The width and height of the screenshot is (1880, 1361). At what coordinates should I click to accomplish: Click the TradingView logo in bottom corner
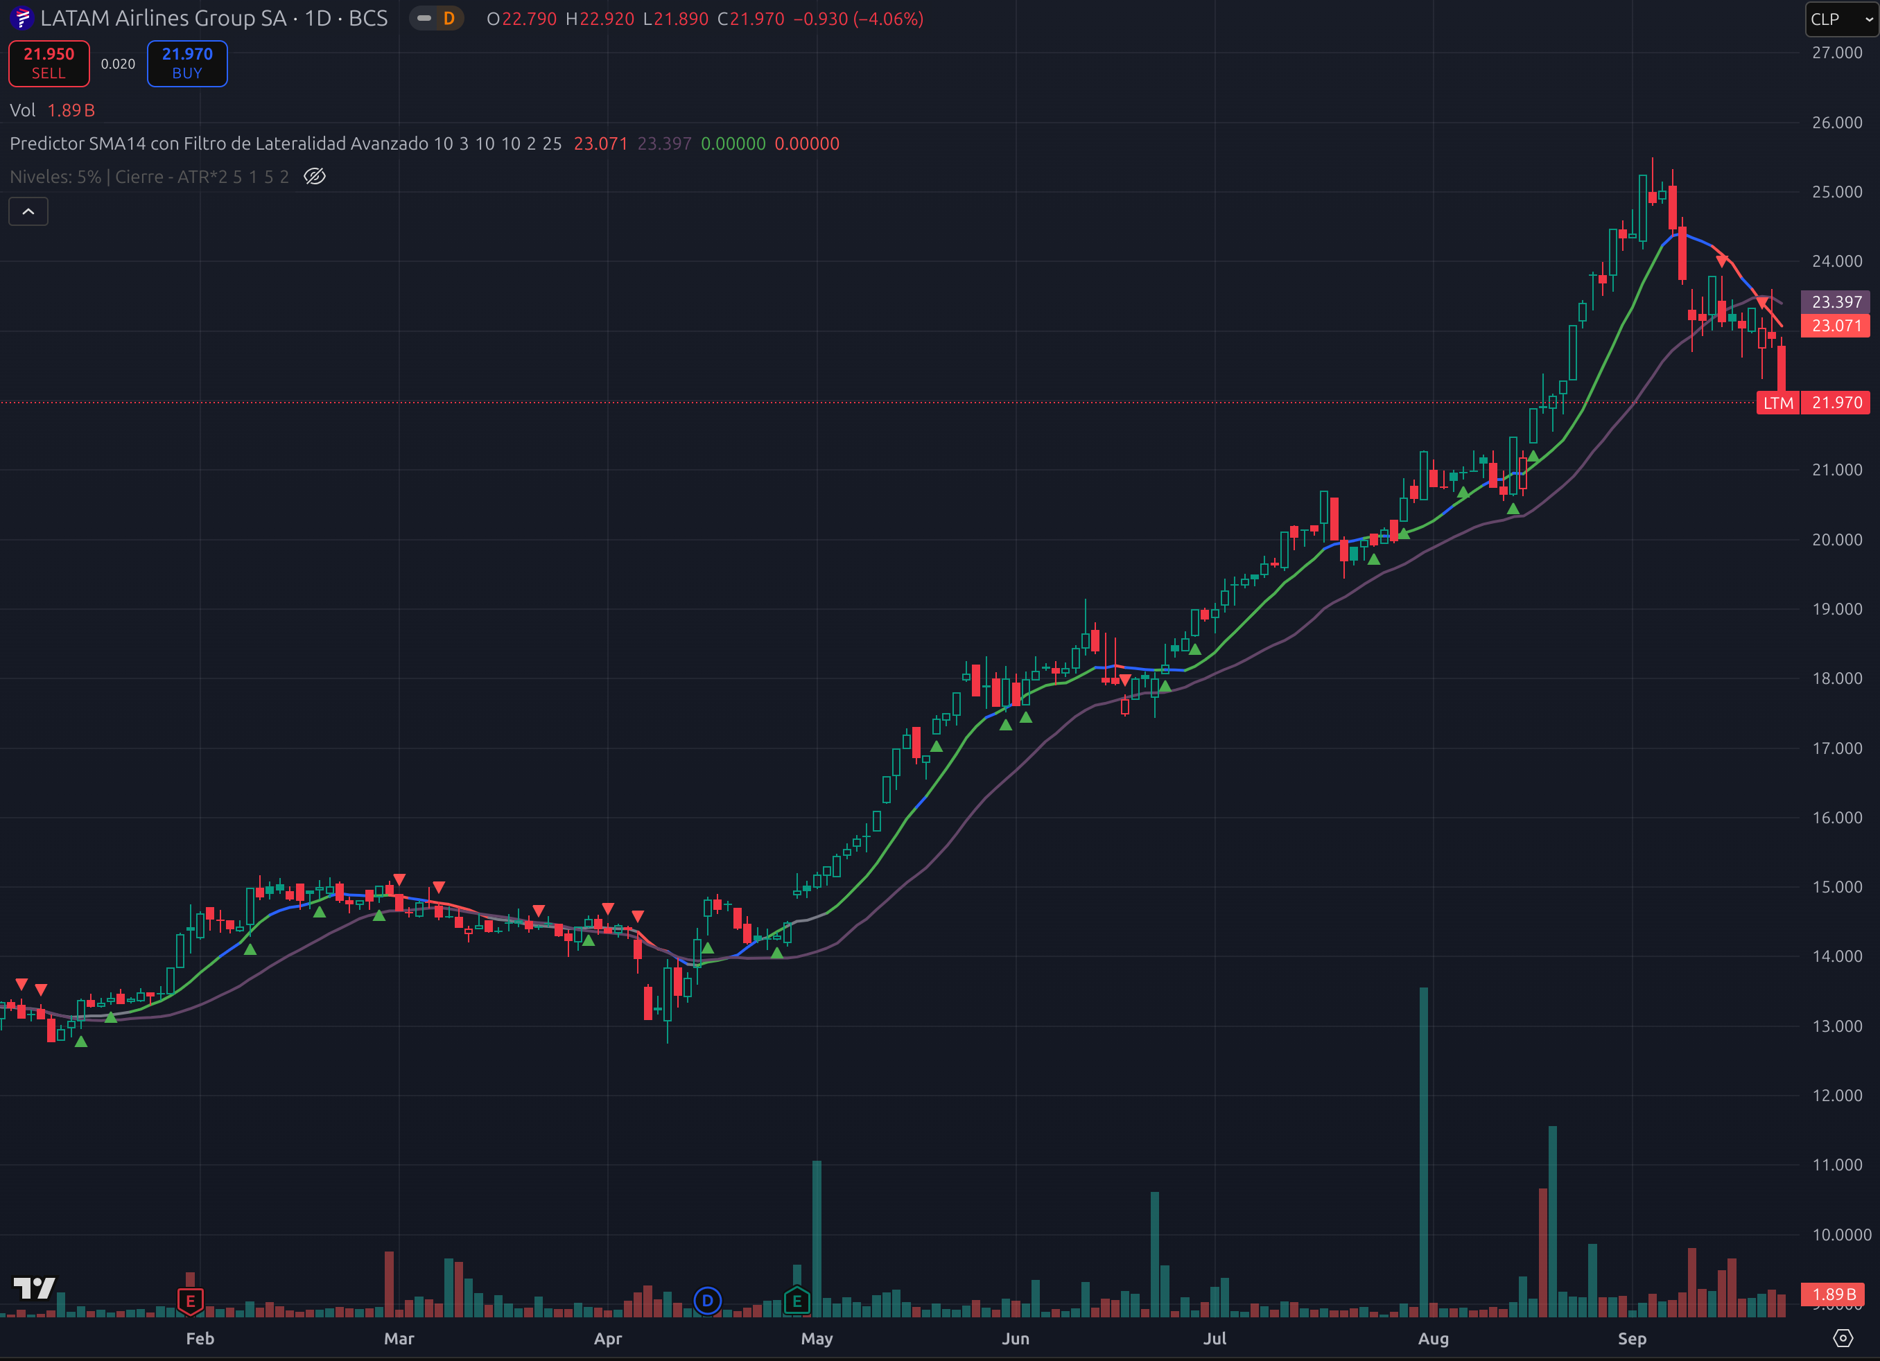[x=35, y=1288]
